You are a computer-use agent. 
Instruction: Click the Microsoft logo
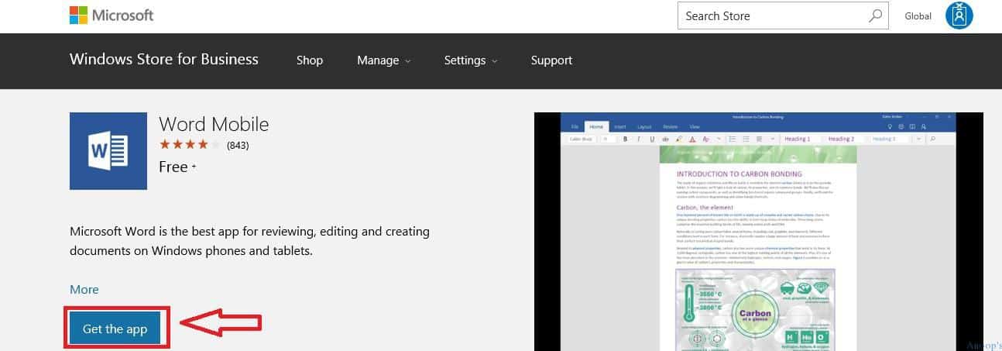(x=112, y=15)
